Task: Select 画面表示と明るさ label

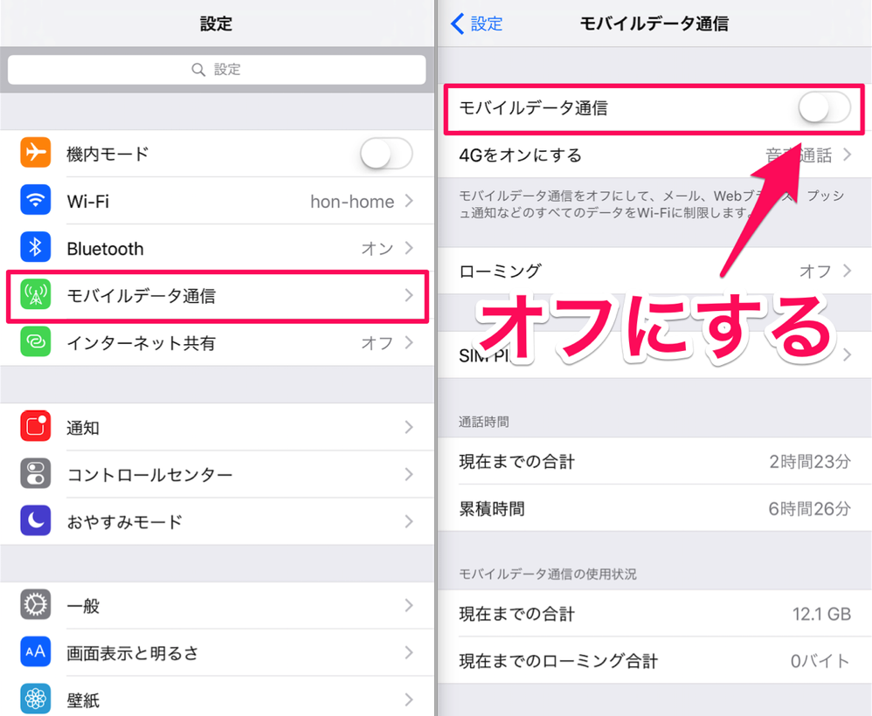Action: tap(133, 653)
